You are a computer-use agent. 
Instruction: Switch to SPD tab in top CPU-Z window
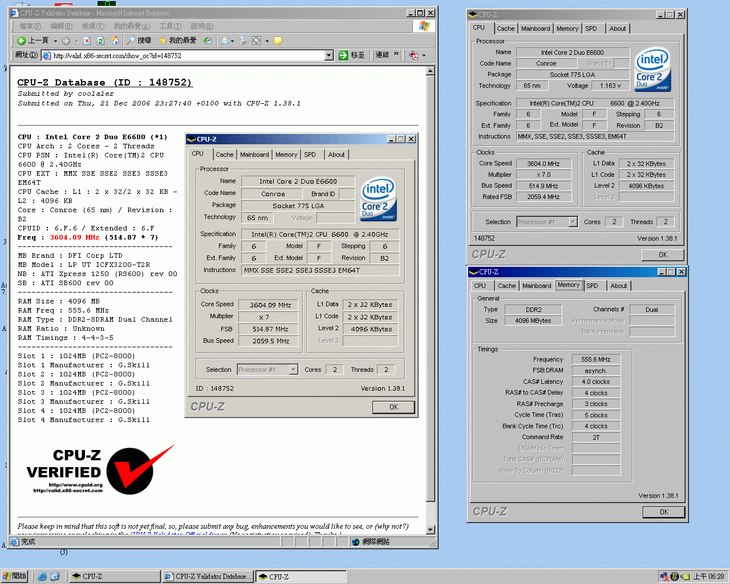pyautogui.click(x=591, y=29)
